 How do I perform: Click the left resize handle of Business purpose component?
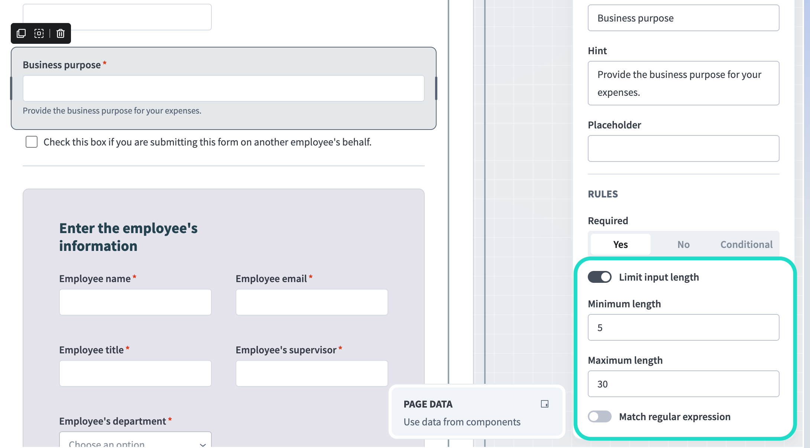click(x=11, y=88)
